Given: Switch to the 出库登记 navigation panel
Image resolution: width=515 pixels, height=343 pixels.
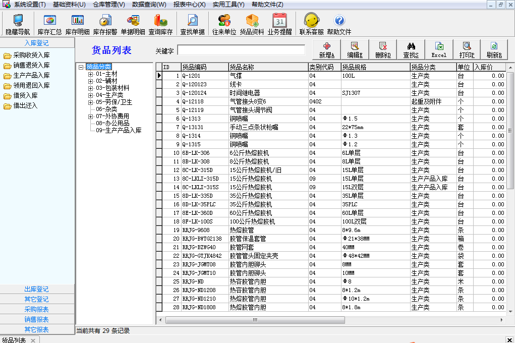Looking at the screenshot, I should [37, 289].
